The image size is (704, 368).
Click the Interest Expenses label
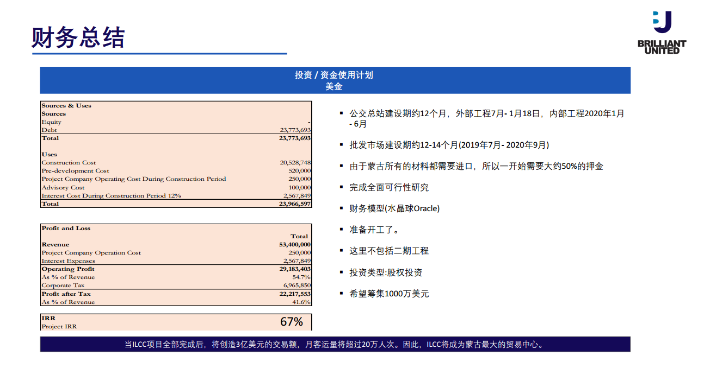pos(68,261)
